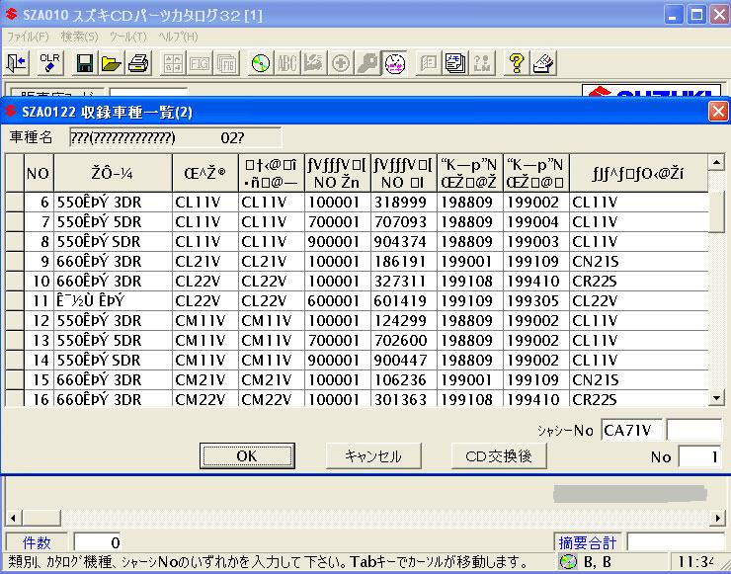Viewport: 731px width, 574px height.
Task: Click the シャシーNo field containing CA71V
Action: 631,430
